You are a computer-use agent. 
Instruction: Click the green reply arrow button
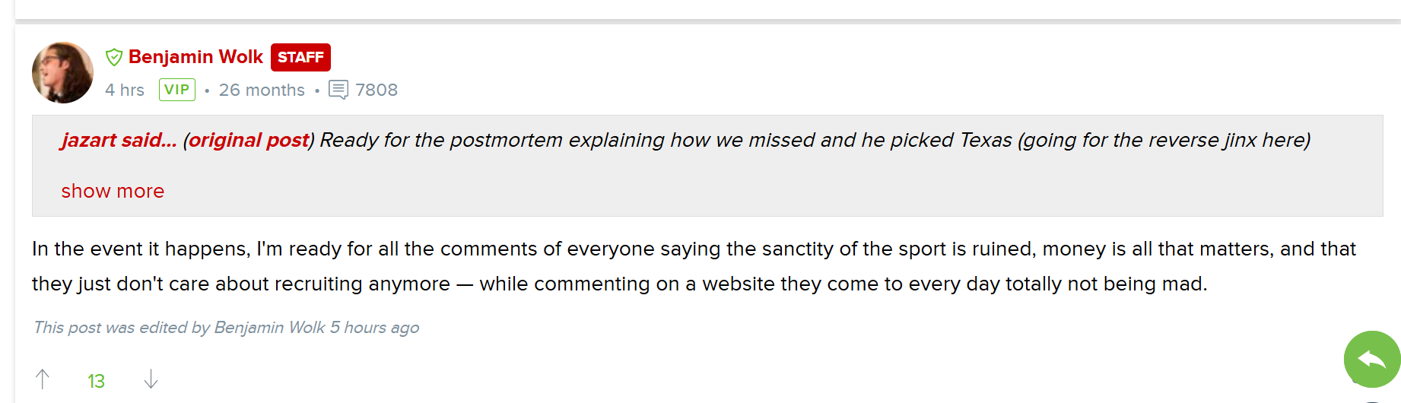click(1372, 359)
